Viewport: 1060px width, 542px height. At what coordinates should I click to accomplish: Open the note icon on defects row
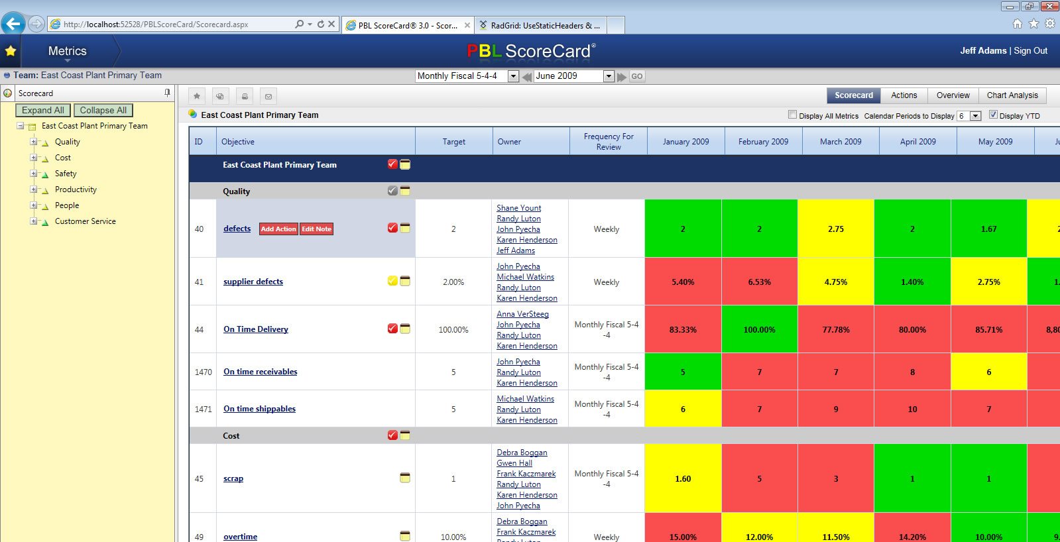tap(405, 228)
